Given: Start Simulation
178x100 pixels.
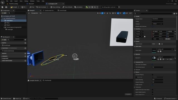Looking at the screenshot, I should pos(78,7).
